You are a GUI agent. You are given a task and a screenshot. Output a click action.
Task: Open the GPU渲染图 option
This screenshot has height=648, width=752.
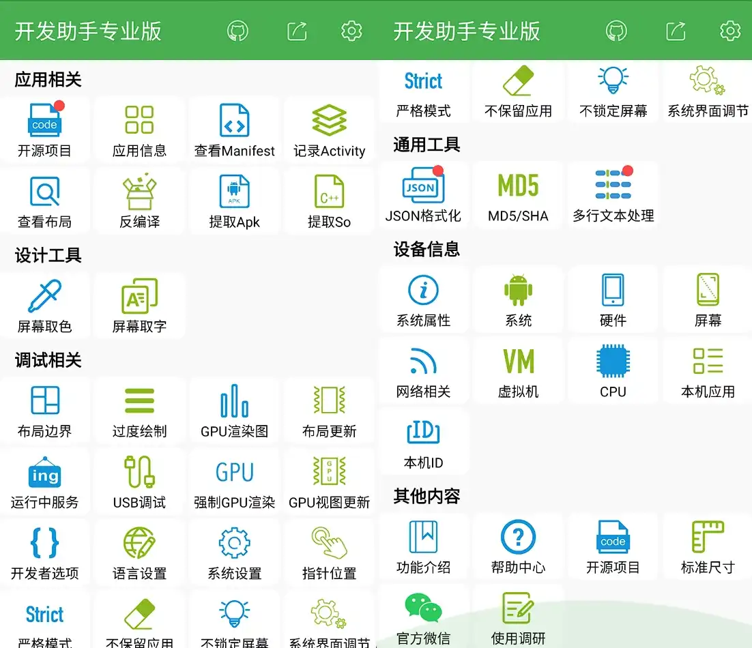point(235,411)
